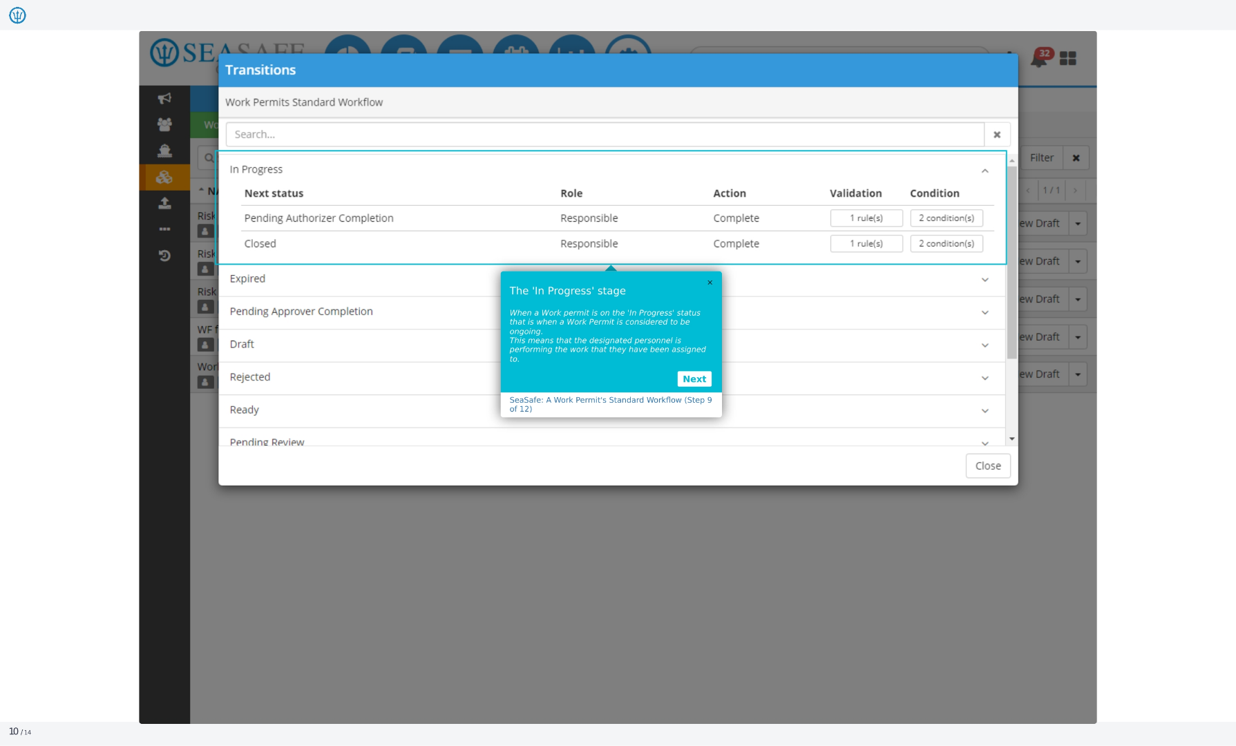Click the notifications bell with 32 badge

click(x=1041, y=57)
